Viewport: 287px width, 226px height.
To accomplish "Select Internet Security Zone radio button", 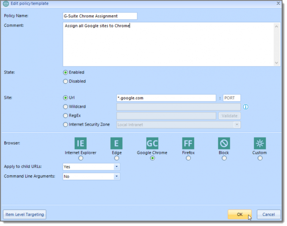I will 66,125.
